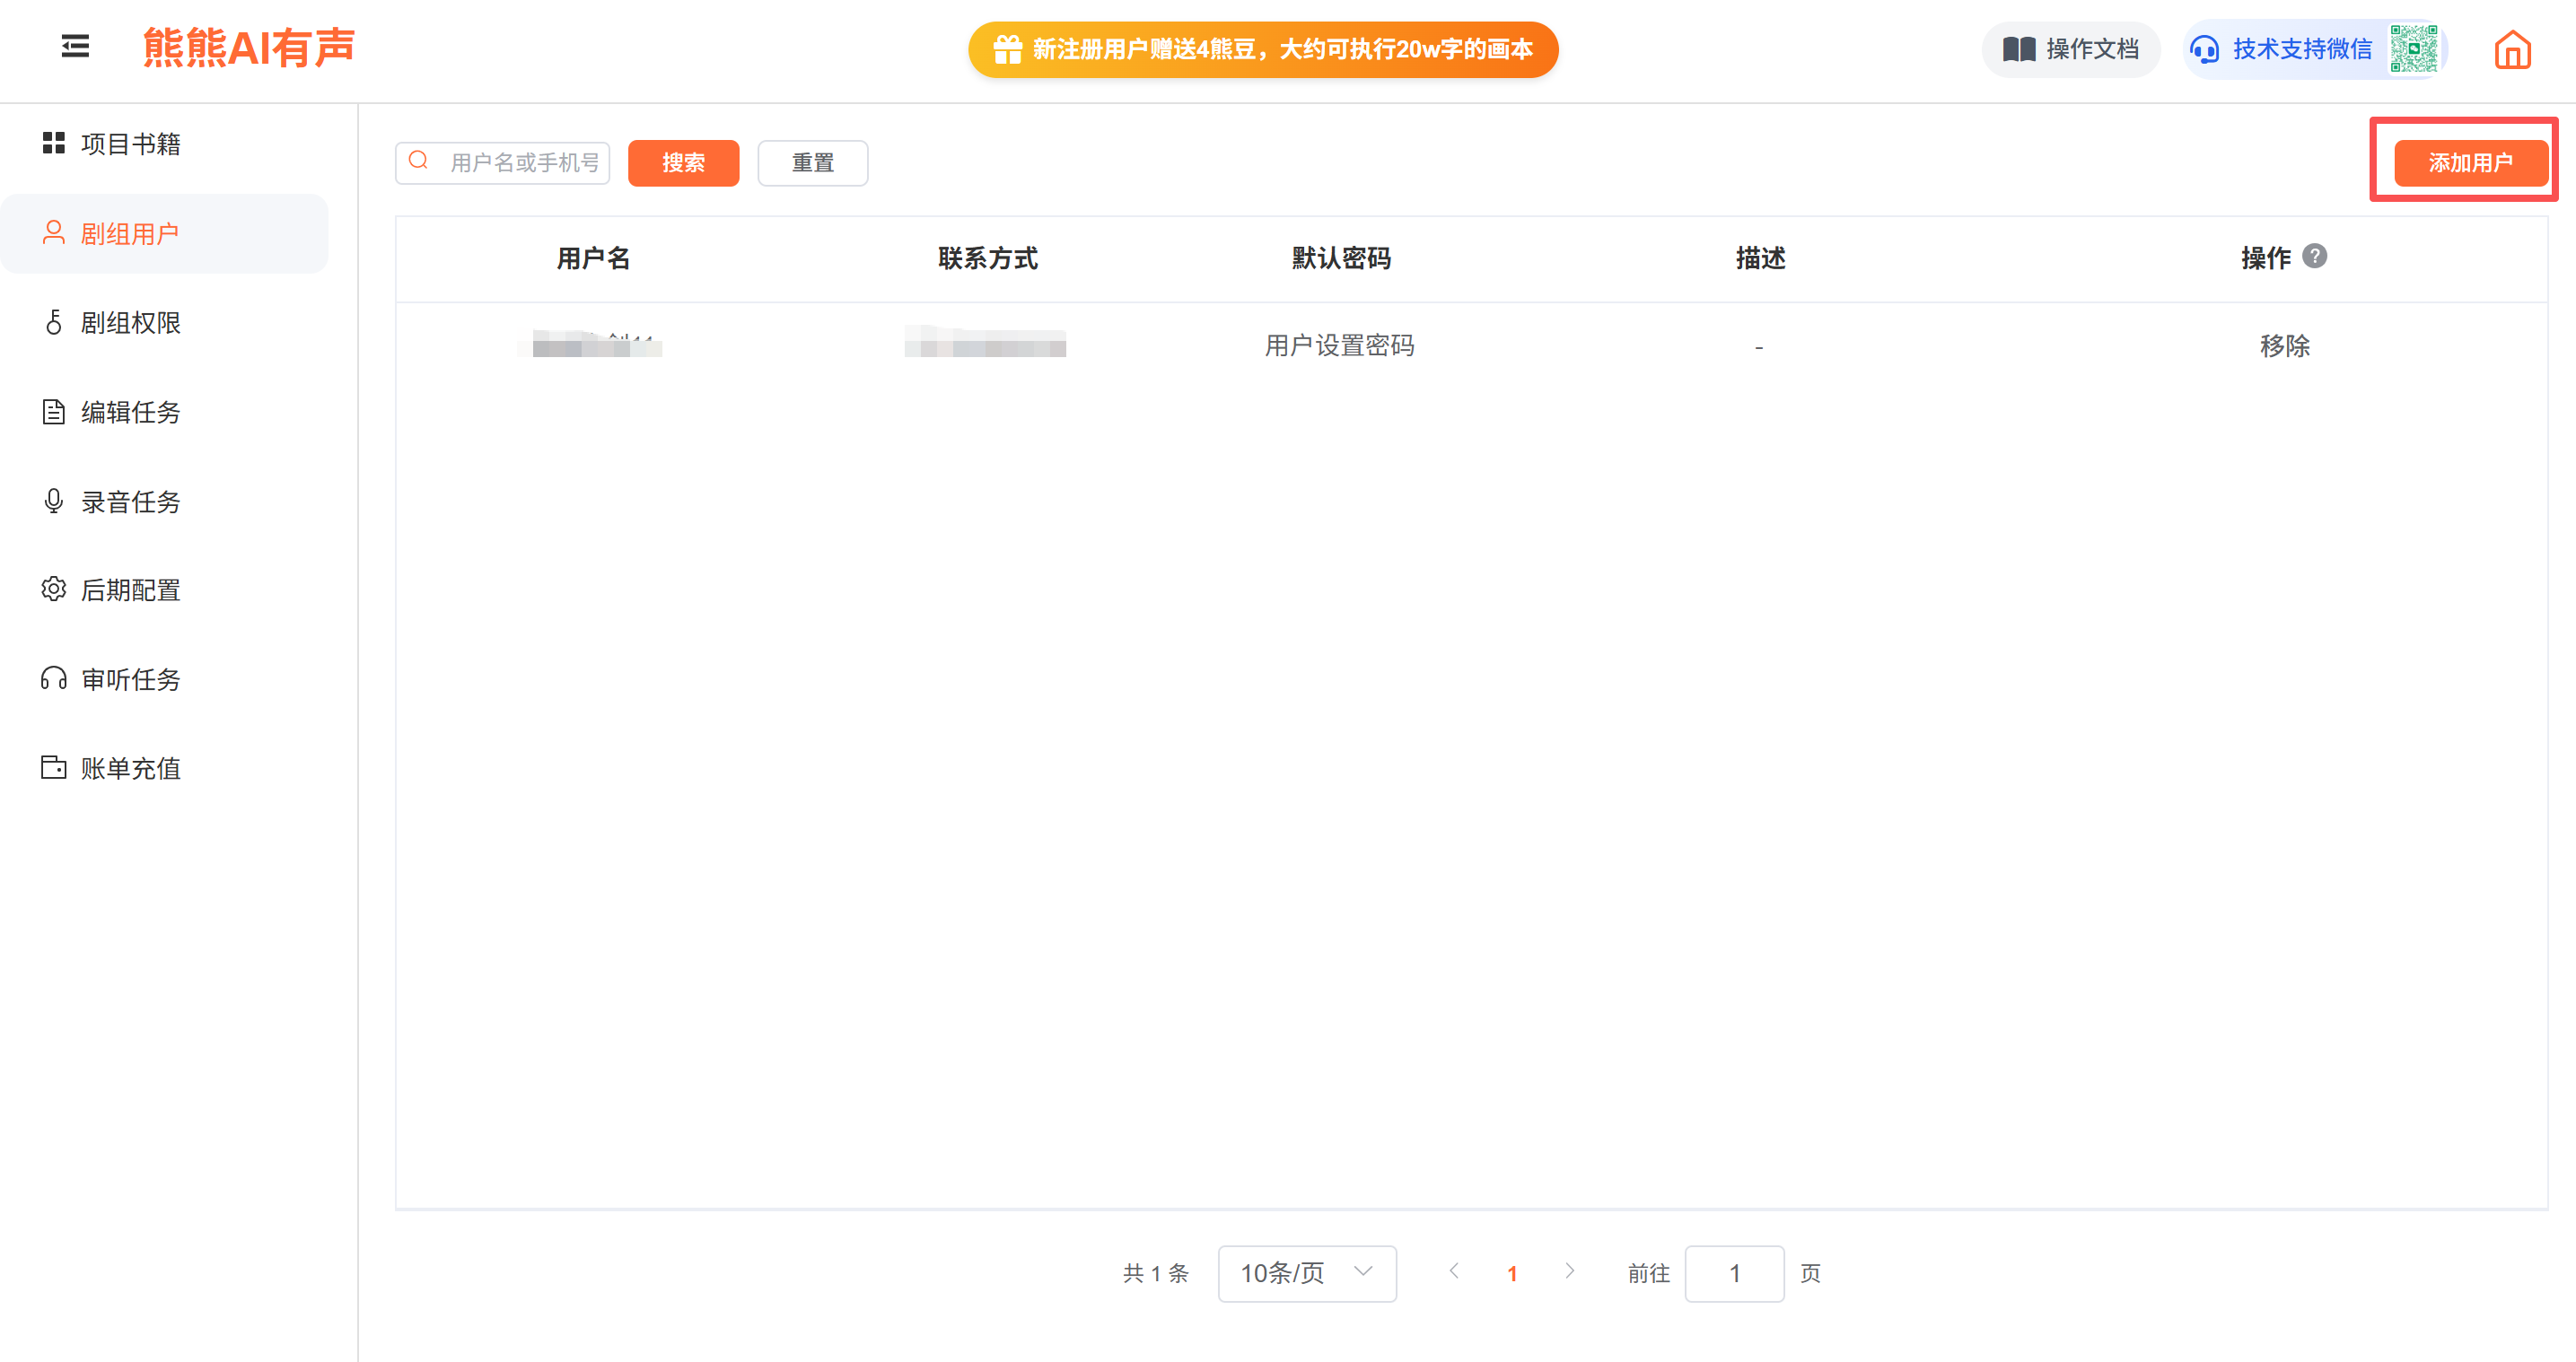
Task: Click the search magnifier icon in input
Action: tap(419, 161)
